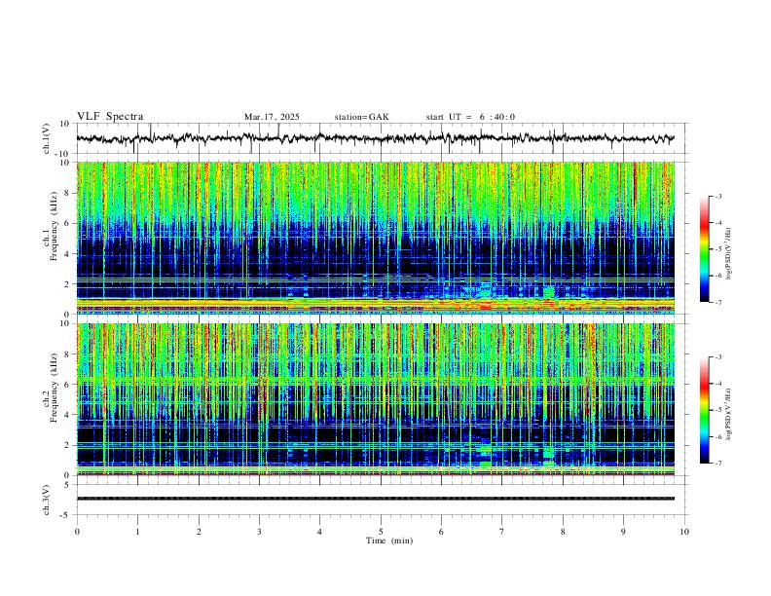Click the ch.1 PSD color bar

pos(705,249)
